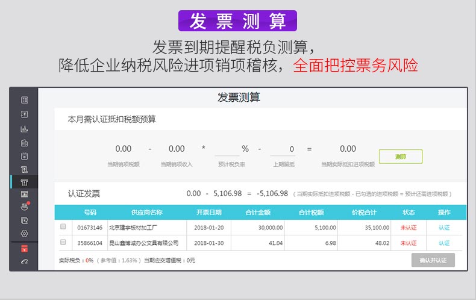Click the 价税合计 column header
Image resolution: width=476 pixels, height=301 pixels.
click(x=365, y=213)
